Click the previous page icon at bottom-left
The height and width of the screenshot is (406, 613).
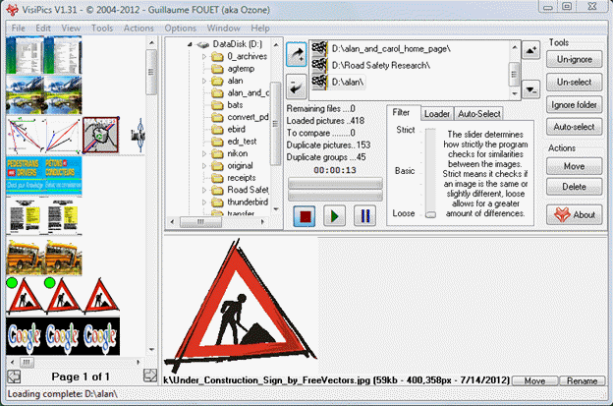[x=13, y=376]
